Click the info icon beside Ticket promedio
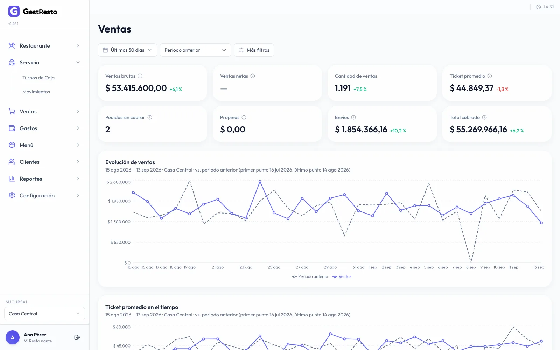This screenshot has width=560, height=350. click(490, 76)
